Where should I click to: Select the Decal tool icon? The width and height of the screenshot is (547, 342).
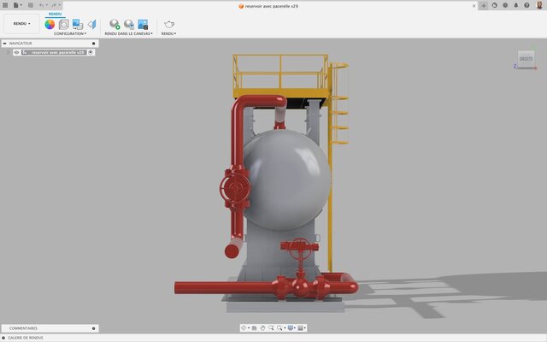(x=77, y=25)
